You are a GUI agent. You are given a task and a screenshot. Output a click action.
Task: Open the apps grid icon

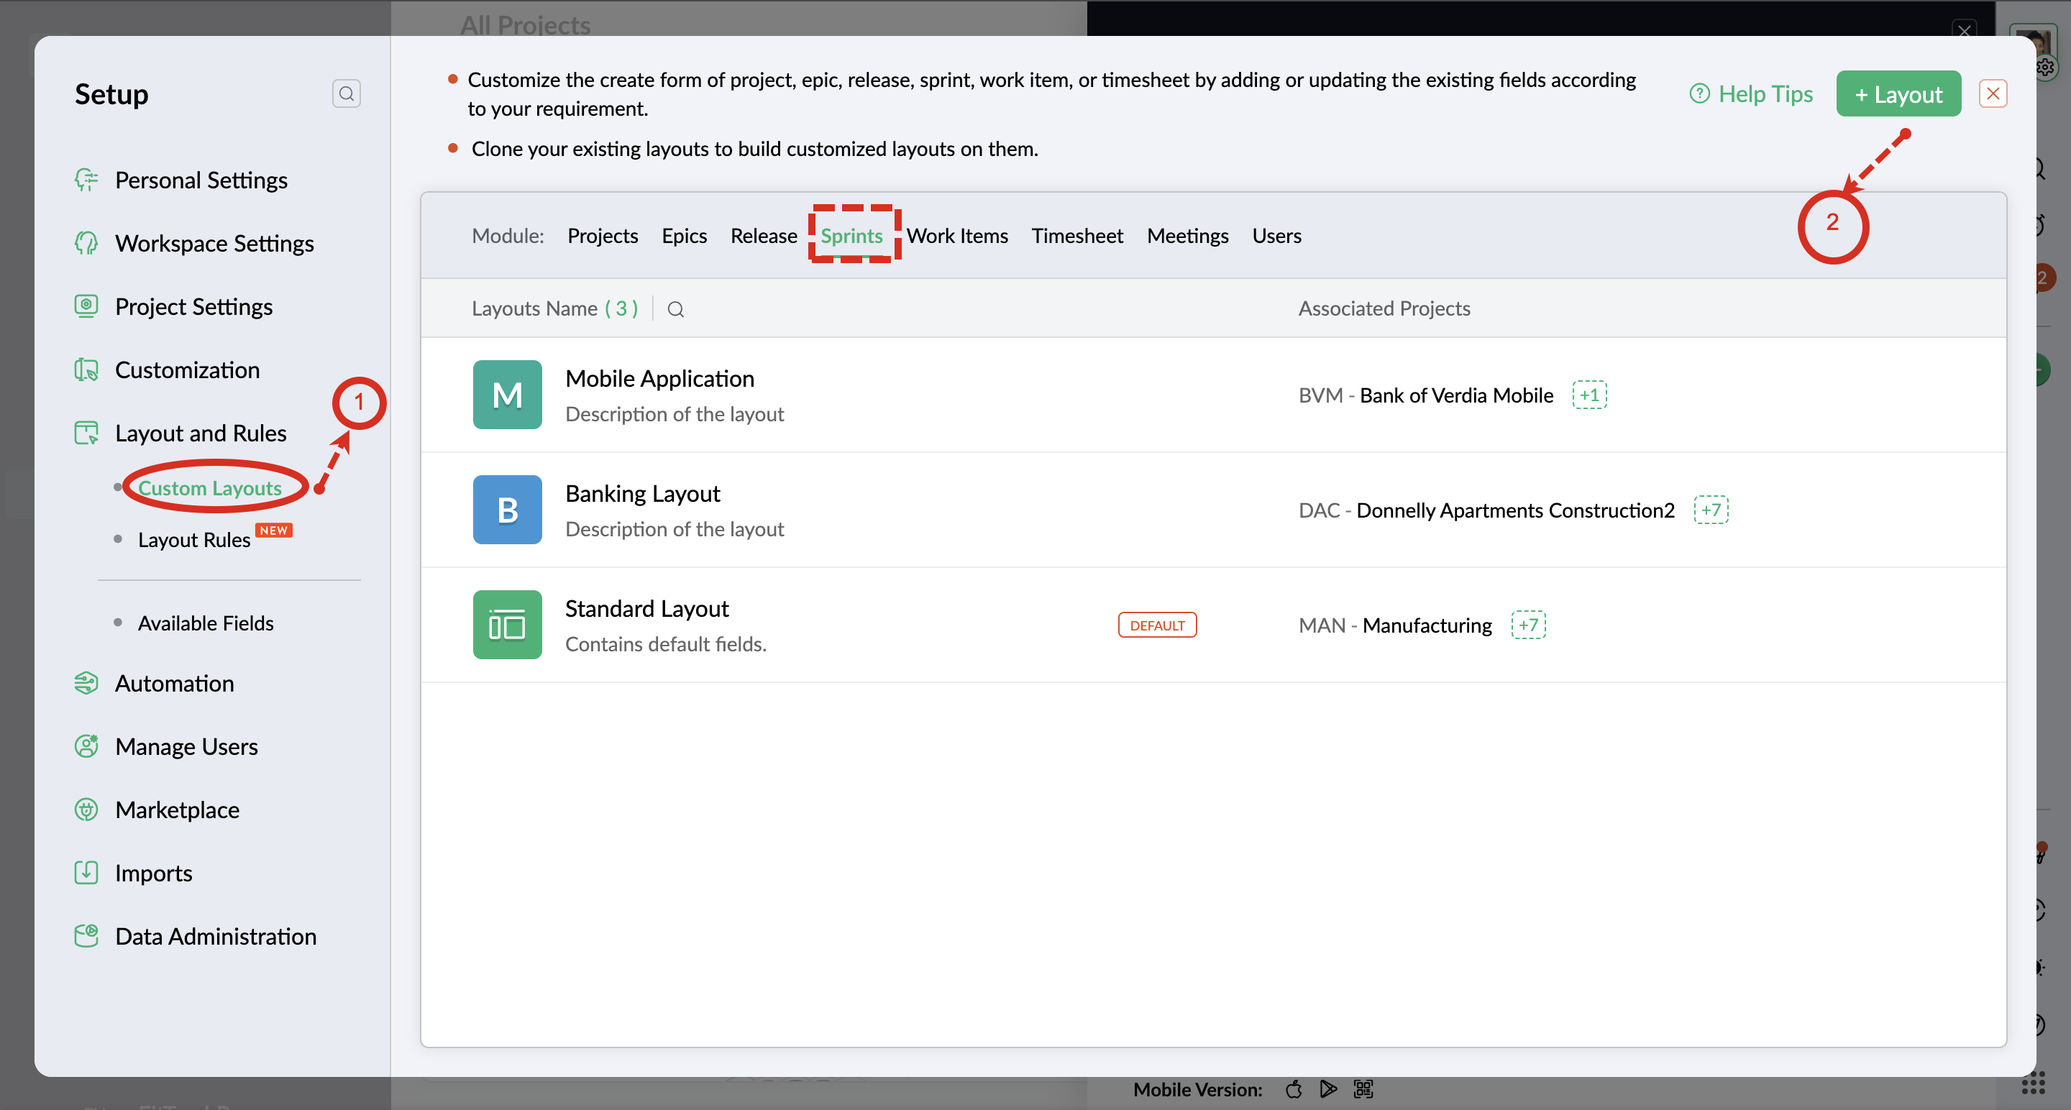click(x=2033, y=1083)
